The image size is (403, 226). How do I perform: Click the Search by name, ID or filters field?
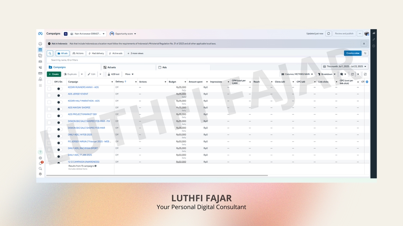[207, 60]
